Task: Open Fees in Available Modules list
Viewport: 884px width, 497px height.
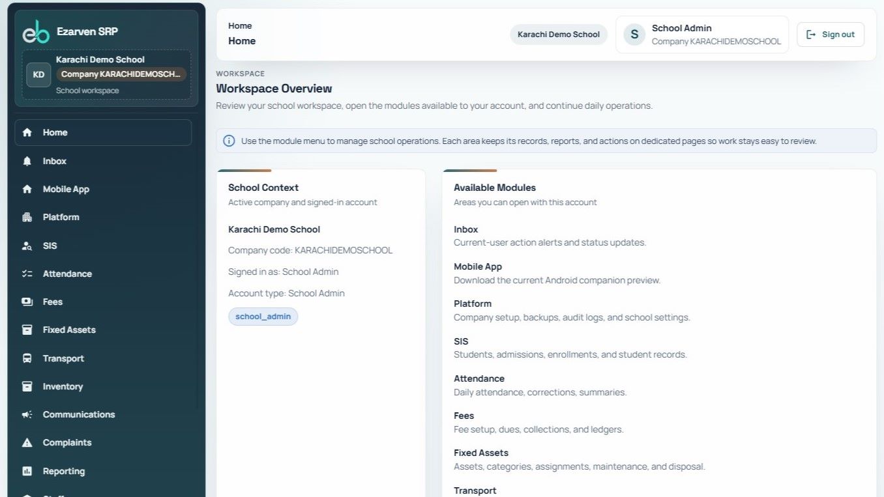Action: 464,416
